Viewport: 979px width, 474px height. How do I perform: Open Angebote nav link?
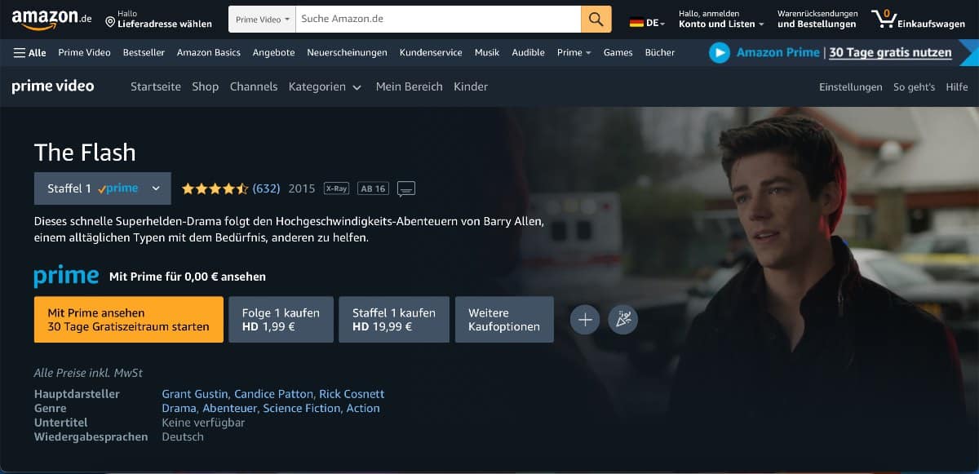click(x=273, y=52)
